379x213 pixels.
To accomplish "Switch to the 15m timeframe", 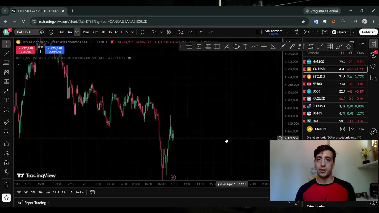I will coord(86,32).
